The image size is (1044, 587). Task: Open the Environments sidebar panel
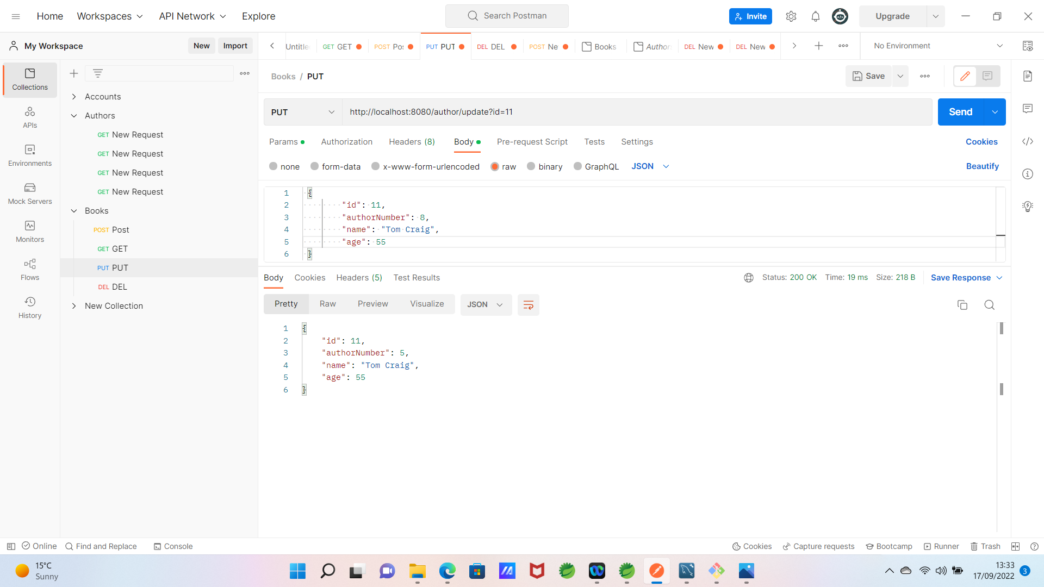tap(30, 155)
